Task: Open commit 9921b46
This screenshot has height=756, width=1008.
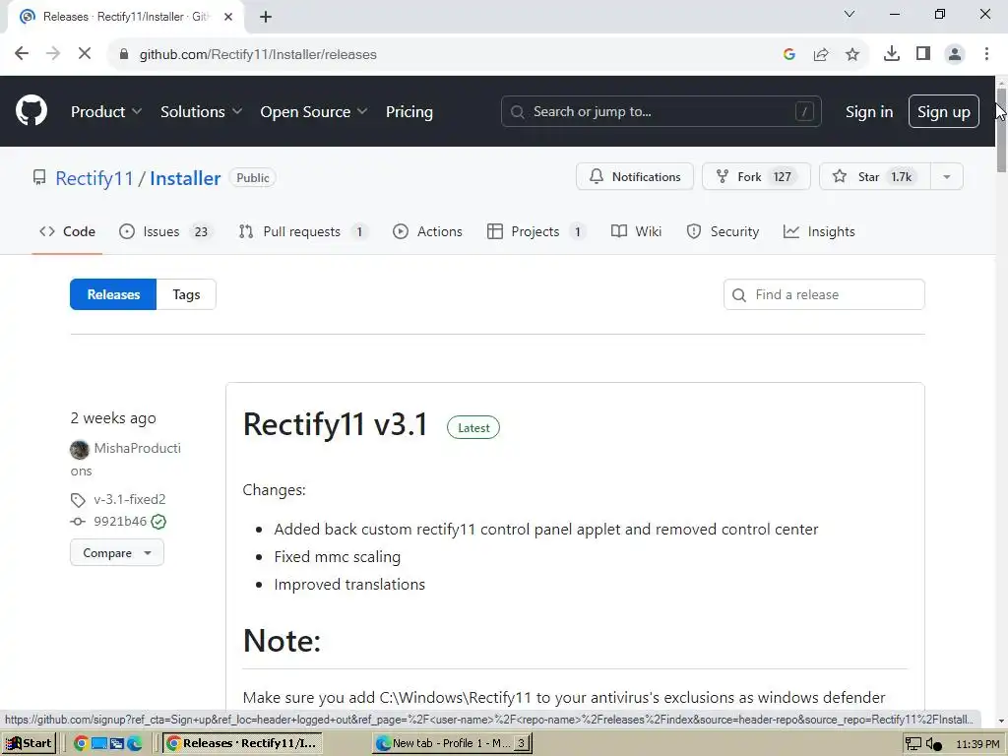Action: coord(119,522)
